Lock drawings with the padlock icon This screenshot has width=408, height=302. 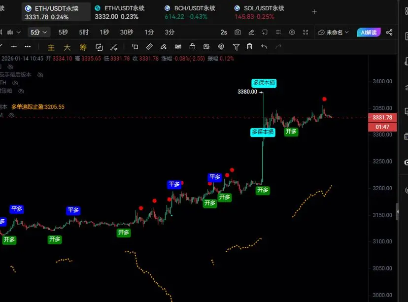click(x=192, y=47)
